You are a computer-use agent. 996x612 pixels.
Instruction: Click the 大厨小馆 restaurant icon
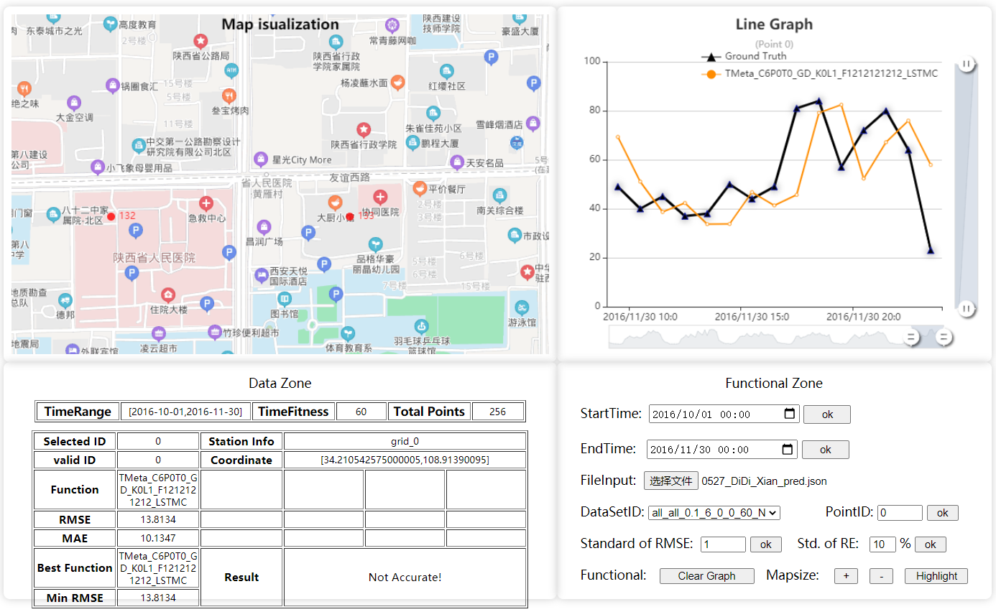pos(334,203)
